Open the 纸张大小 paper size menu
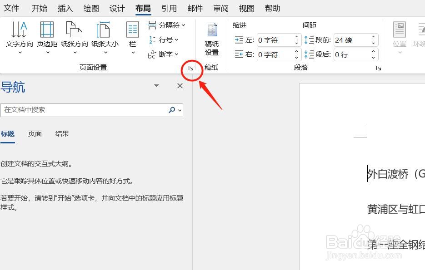This screenshot has height=270, width=425. coord(105,37)
